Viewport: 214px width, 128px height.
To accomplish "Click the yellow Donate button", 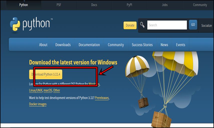I will [x=130, y=25].
